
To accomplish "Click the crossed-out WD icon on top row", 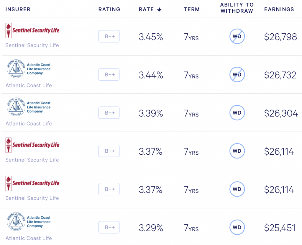I will [237, 36].
